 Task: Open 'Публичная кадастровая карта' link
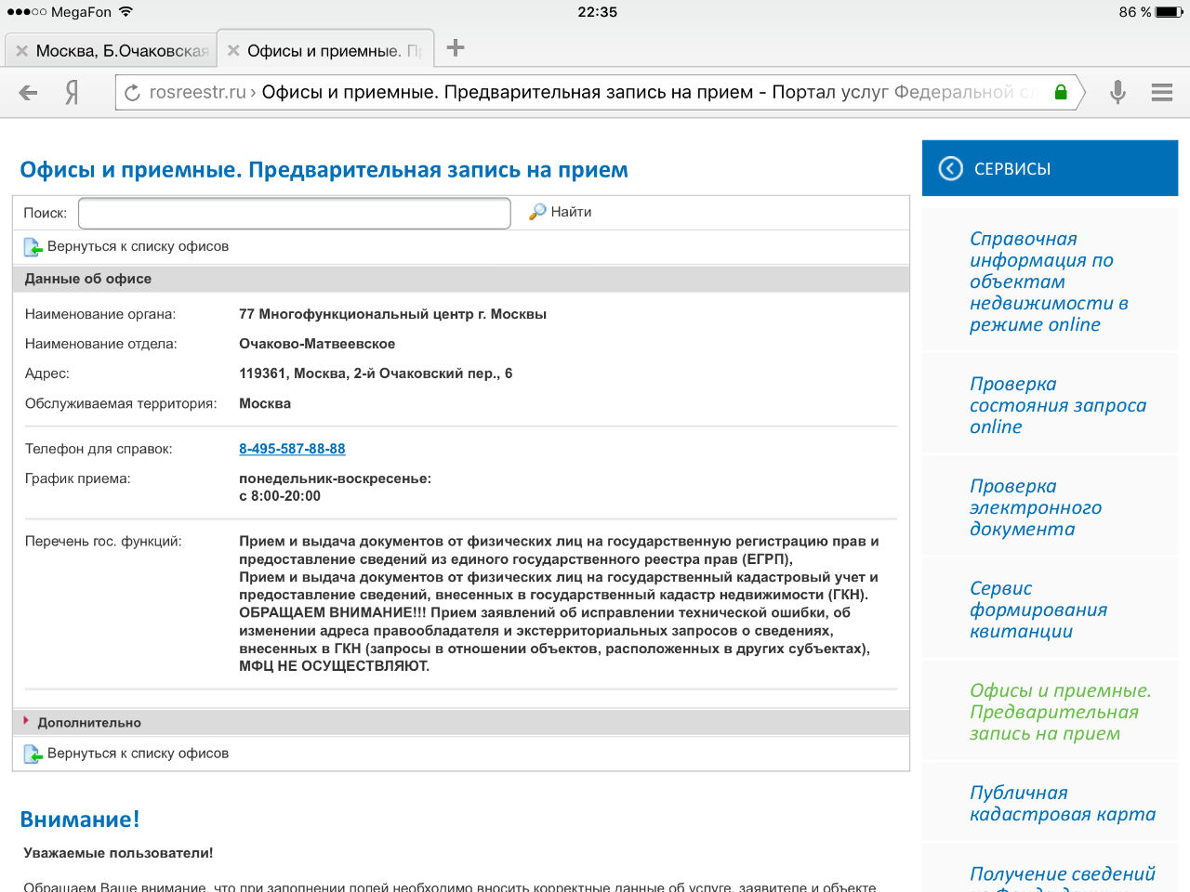click(1062, 804)
